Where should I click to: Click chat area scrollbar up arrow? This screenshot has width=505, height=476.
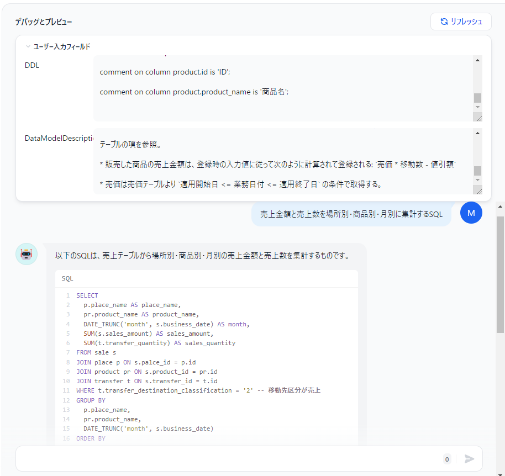pyautogui.click(x=500, y=207)
